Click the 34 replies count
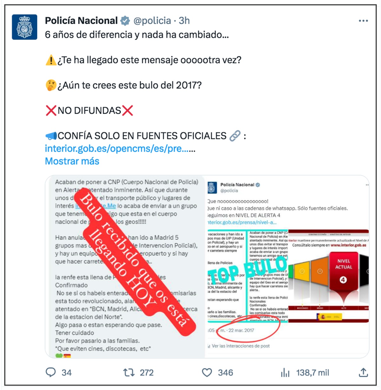Viewport: 381px width, 390px height. [x=66, y=373]
